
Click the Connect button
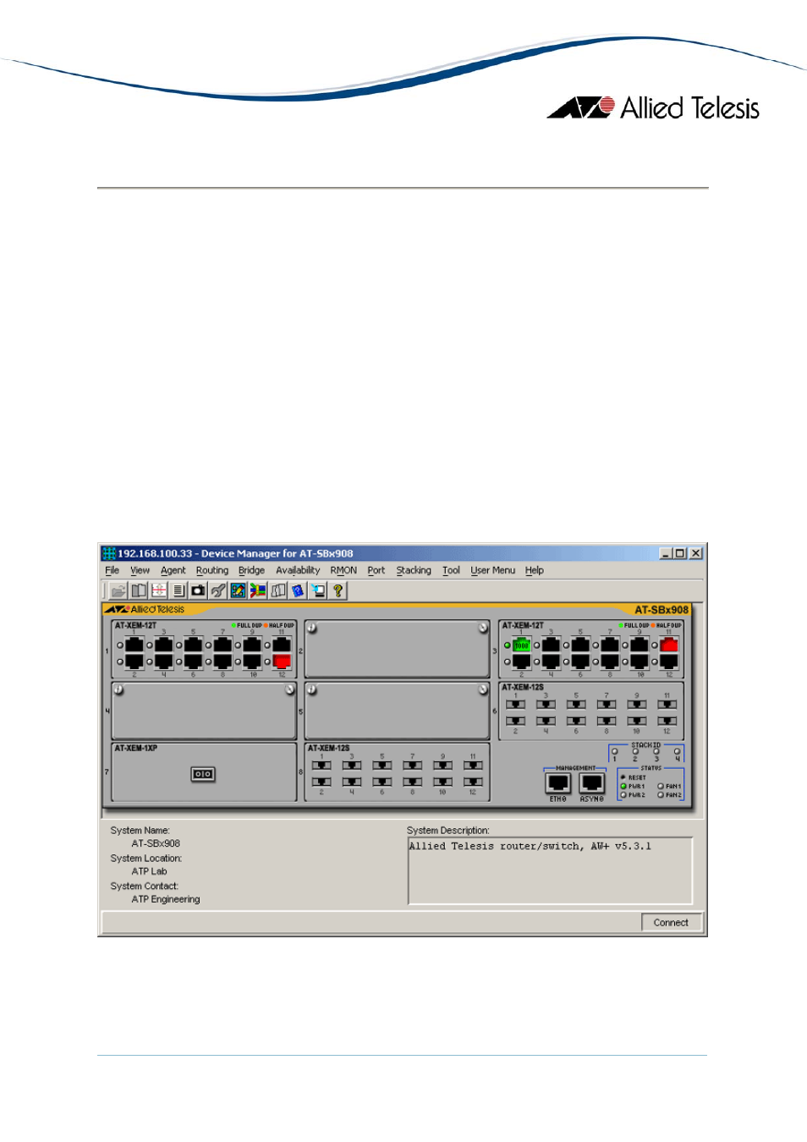point(671,922)
